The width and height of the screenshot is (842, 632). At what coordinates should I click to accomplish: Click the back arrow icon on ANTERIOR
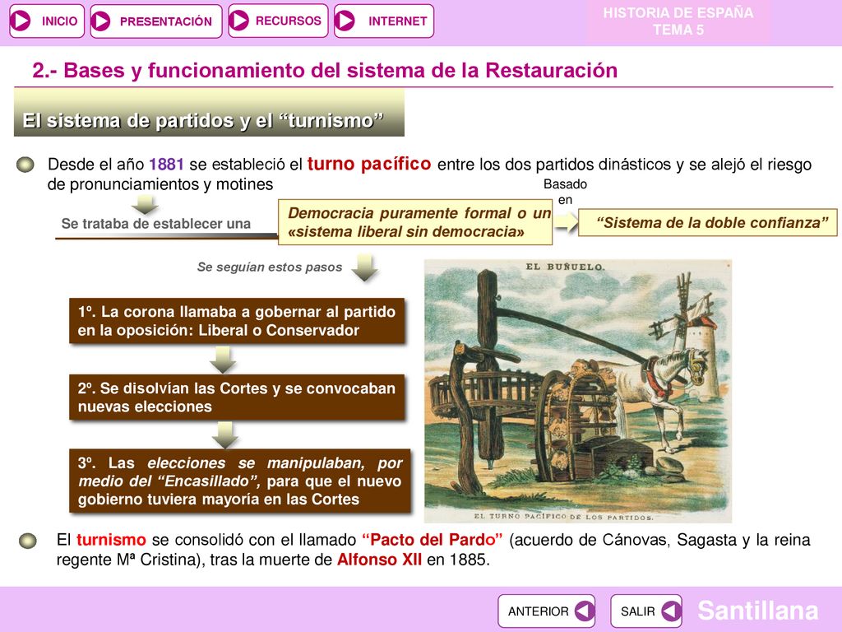pyautogui.click(x=584, y=611)
